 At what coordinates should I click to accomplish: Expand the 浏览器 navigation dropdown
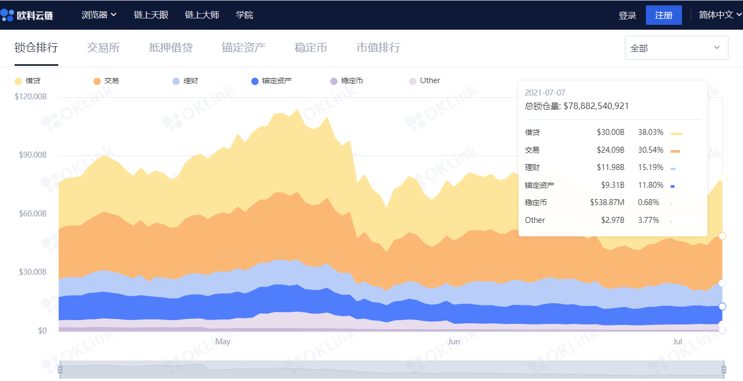point(99,15)
